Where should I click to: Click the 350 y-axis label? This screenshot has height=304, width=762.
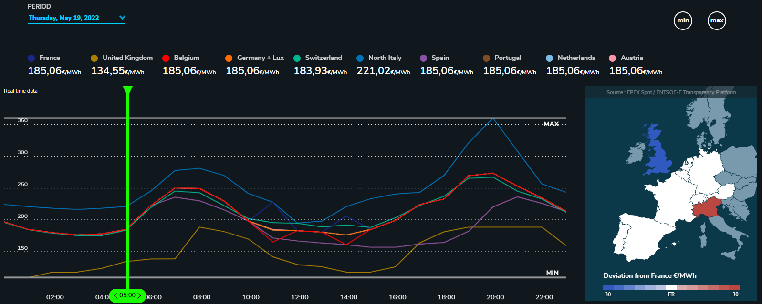click(22, 120)
